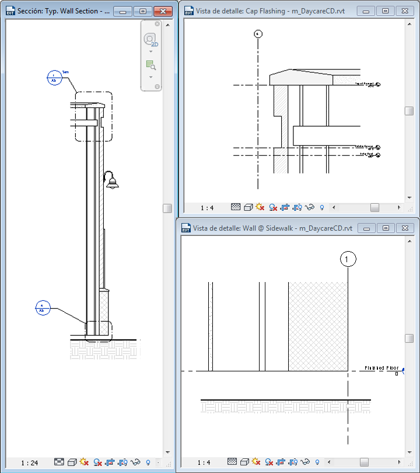Click the RVT icon in the Sección title bar
This screenshot has height=473, width=420.
coord(10,11)
